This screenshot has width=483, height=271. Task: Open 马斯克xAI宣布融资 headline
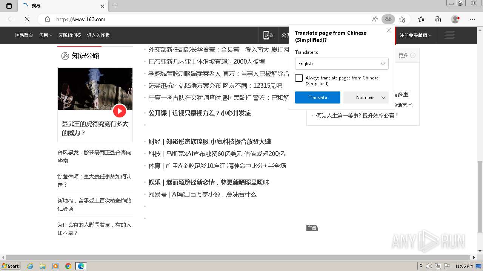pyautogui.click(x=217, y=154)
